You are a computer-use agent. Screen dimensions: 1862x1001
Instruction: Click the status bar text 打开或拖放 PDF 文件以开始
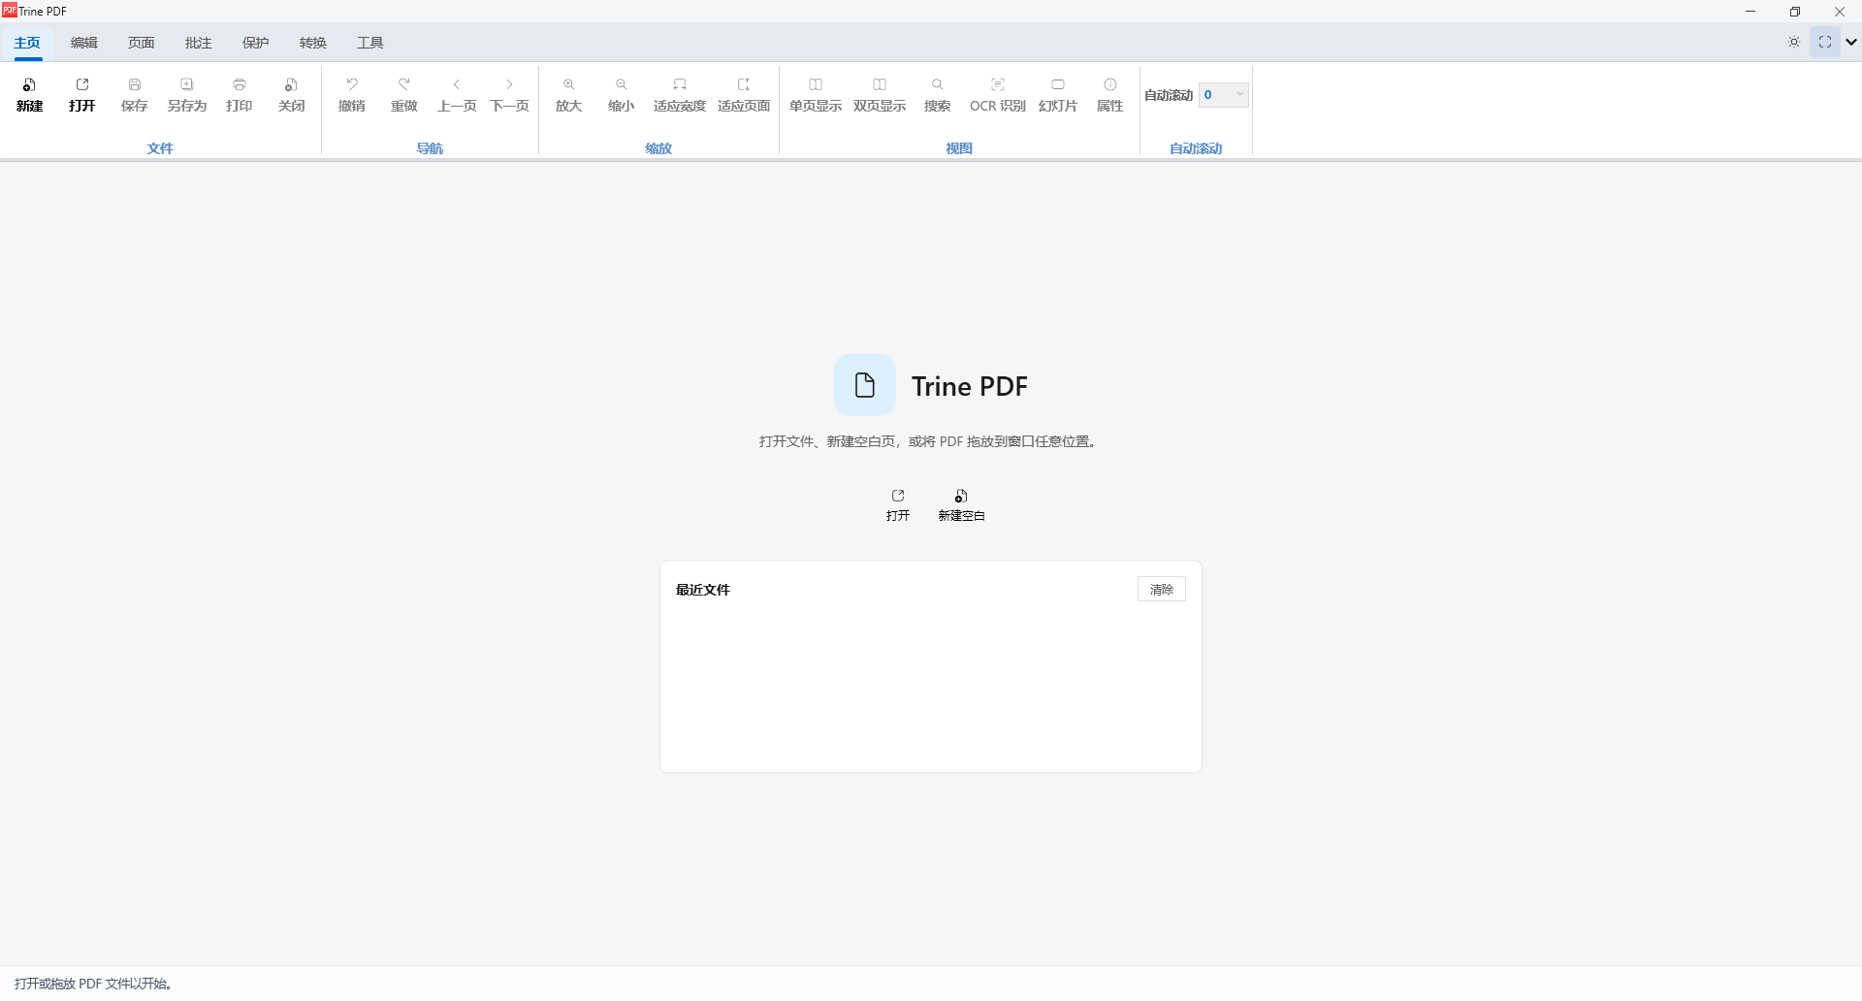pyautogui.click(x=93, y=984)
